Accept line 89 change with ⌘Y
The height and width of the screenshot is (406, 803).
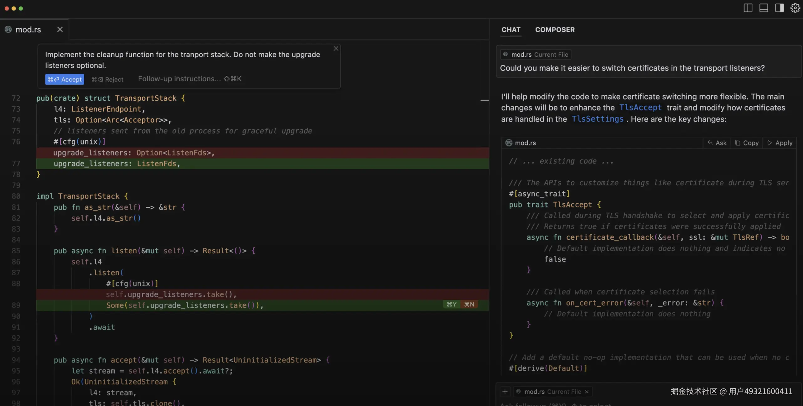pyautogui.click(x=451, y=304)
